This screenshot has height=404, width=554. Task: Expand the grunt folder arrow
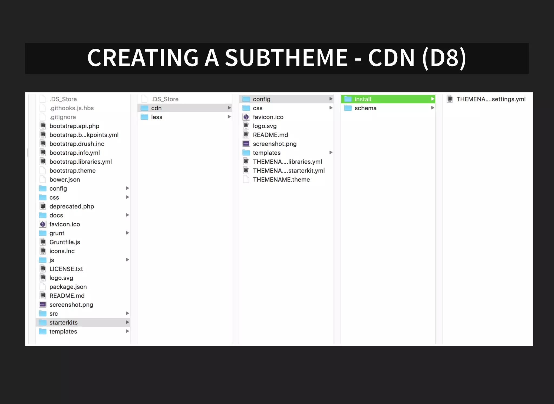point(127,233)
